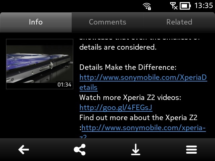Tap the 'Details Make the Difference:' text
The width and height of the screenshot is (215, 161).
point(128,67)
